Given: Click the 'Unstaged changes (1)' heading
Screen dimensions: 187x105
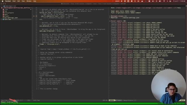Looking at the screenshot, I should (x=119, y=16).
